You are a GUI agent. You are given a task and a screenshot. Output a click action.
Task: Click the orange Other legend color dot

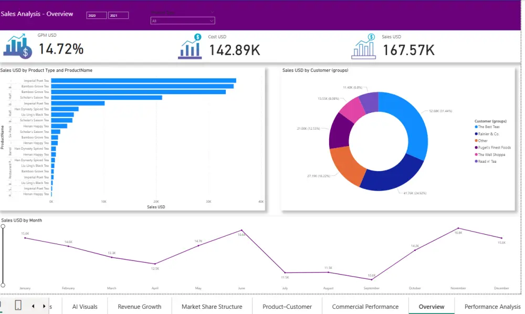pos(476,141)
